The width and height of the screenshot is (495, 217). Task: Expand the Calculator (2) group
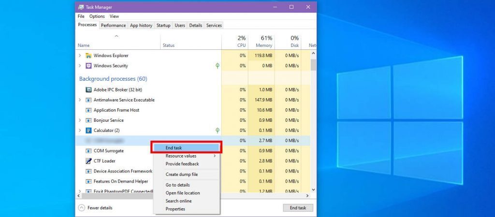pyautogui.click(x=80, y=130)
